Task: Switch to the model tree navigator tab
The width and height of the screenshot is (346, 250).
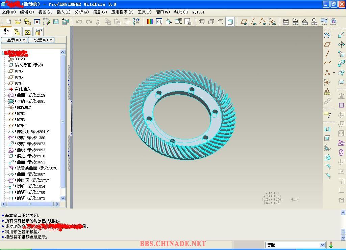Action: 6,32
